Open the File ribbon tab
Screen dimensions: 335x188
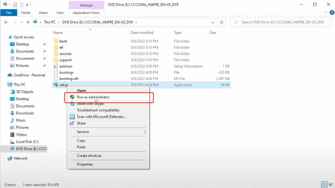coord(9,13)
